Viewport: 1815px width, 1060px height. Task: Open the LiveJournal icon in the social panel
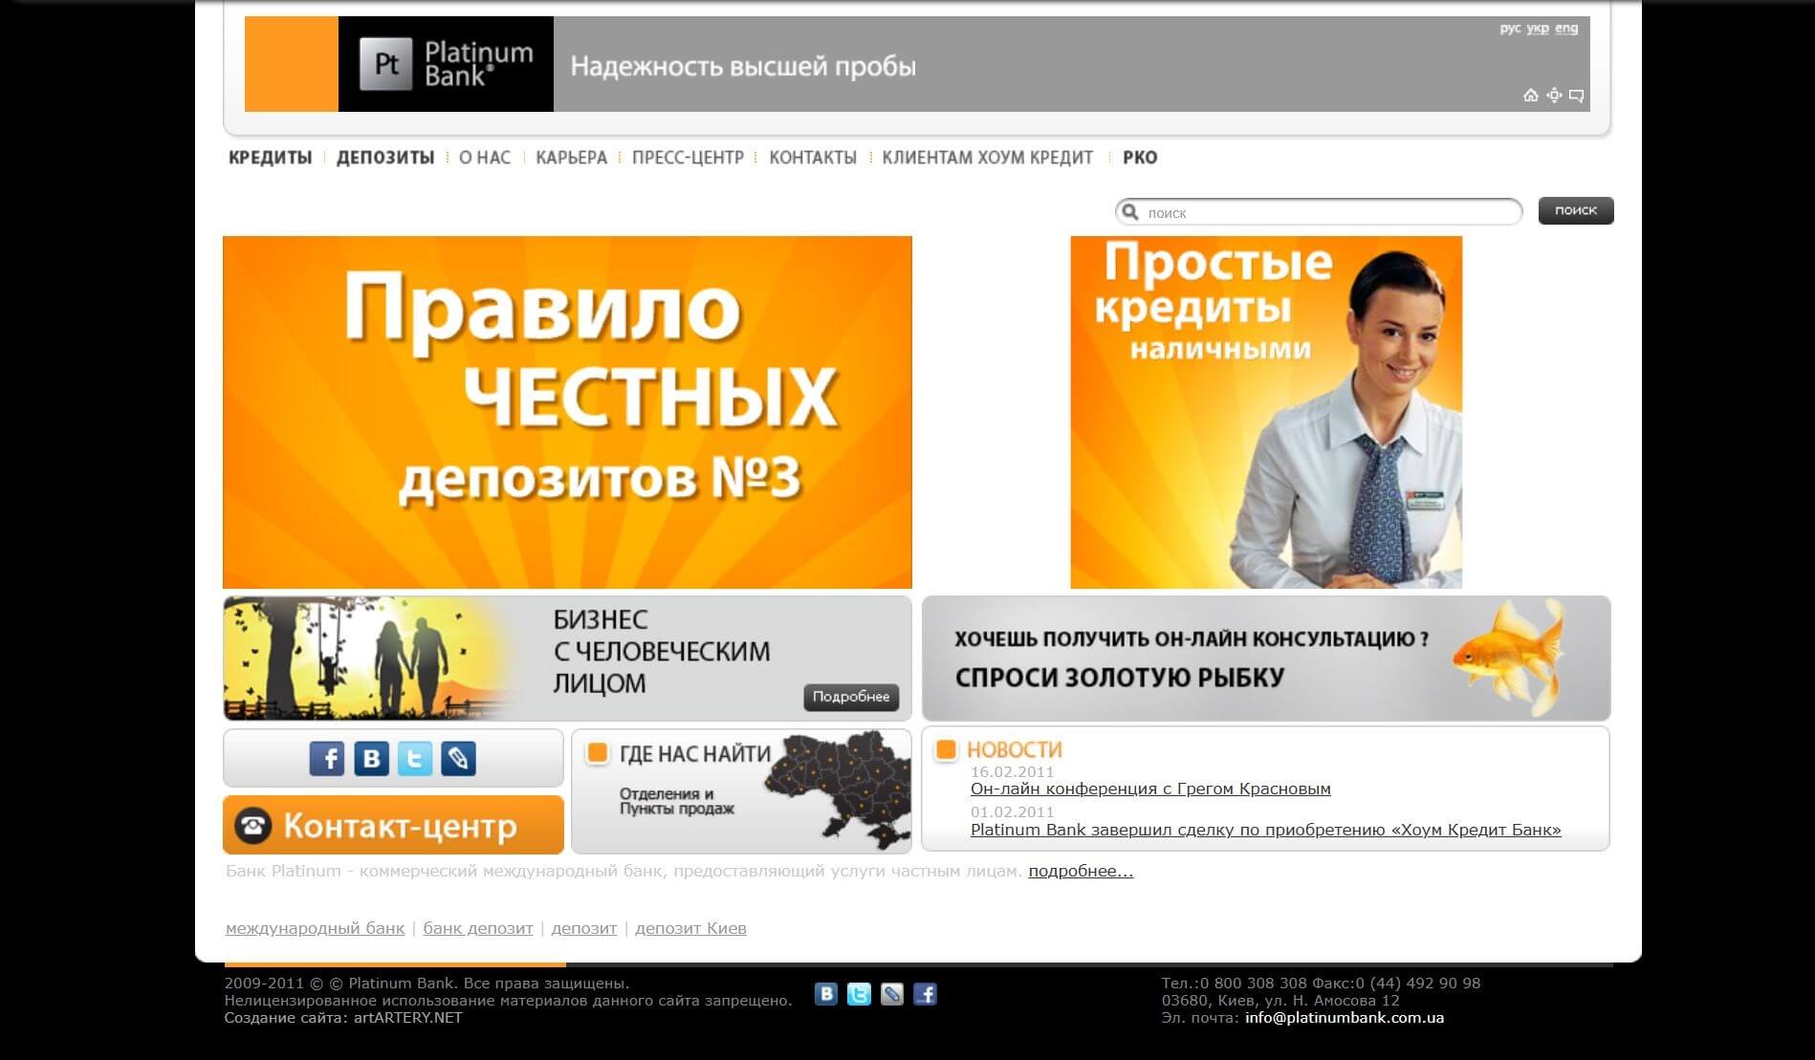[459, 758]
